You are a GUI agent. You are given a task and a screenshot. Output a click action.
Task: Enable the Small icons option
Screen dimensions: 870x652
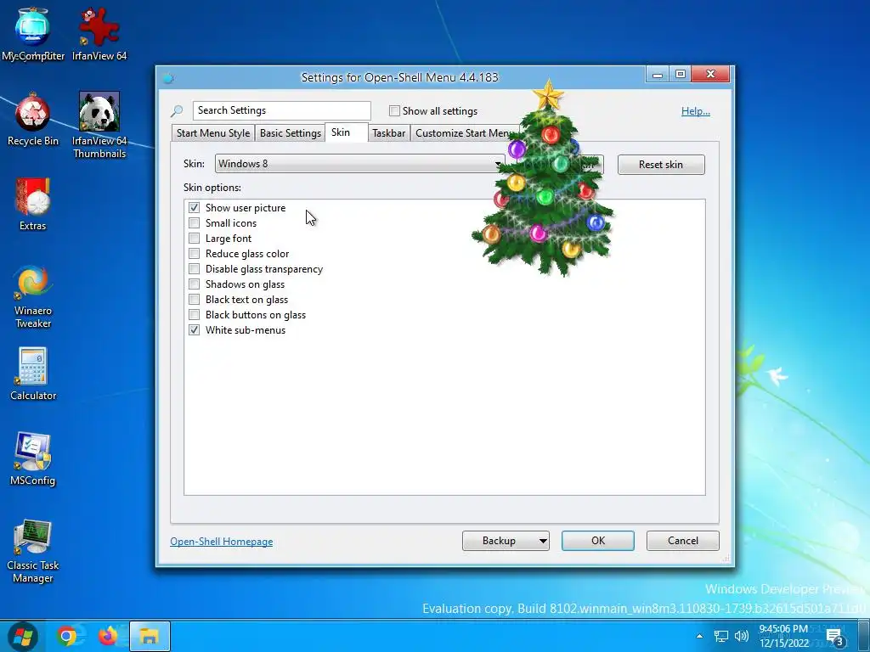pyautogui.click(x=195, y=223)
